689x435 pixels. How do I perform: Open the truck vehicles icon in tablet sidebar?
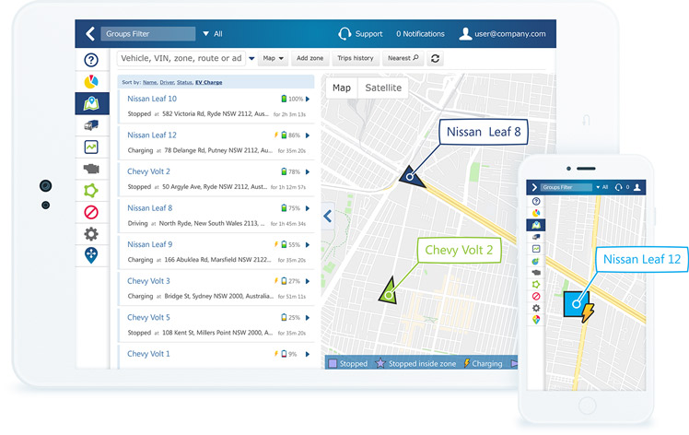[x=91, y=125]
